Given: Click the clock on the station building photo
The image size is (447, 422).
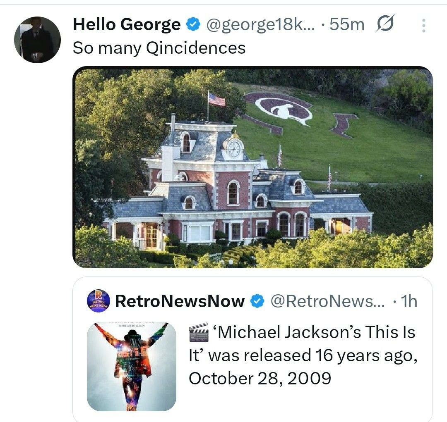Looking at the screenshot, I should tap(234, 148).
